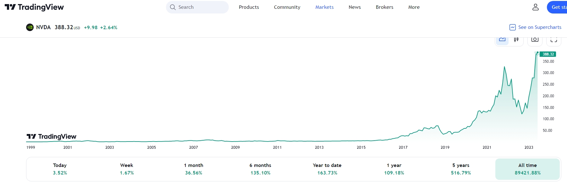Take a chart snapshot with camera icon

pos(535,40)
